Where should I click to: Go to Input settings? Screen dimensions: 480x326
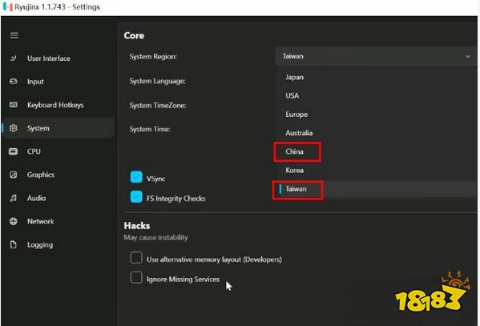(58, 82)
